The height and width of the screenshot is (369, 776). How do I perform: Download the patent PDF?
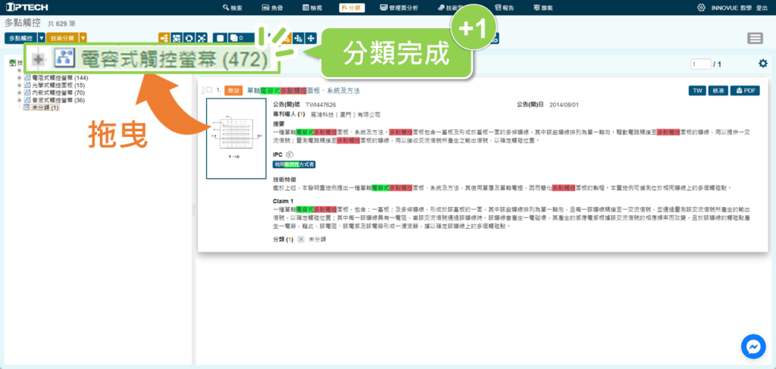coord(744,91)
